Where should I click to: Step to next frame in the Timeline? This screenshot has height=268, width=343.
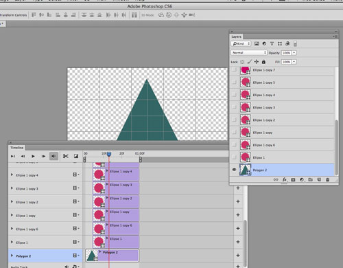[x=43, y=156]
